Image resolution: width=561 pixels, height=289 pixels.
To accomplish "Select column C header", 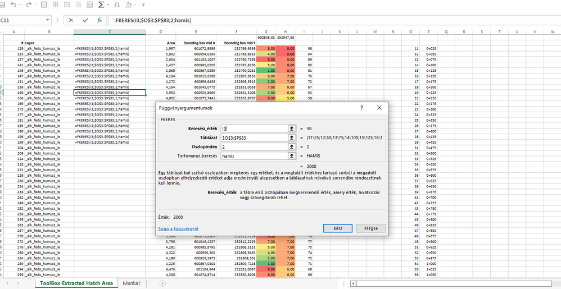I will pyautogui.click(x=110, y=32).
